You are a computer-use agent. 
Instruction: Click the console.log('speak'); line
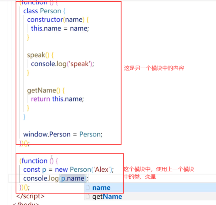tap(62, 64)
